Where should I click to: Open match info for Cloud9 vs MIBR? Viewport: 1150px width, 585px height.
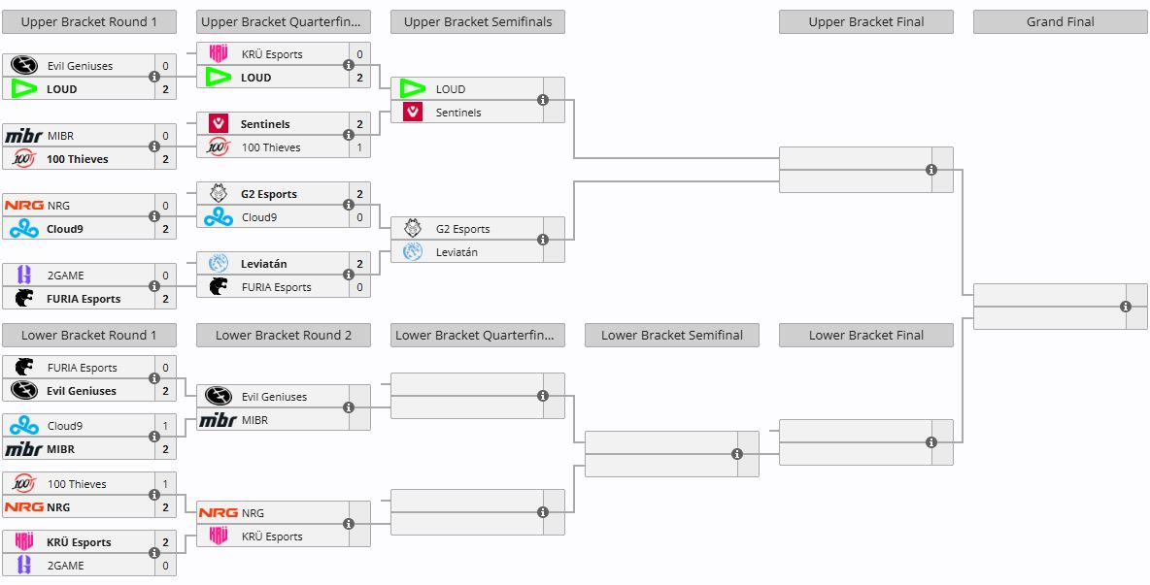[x=154, y=438]
